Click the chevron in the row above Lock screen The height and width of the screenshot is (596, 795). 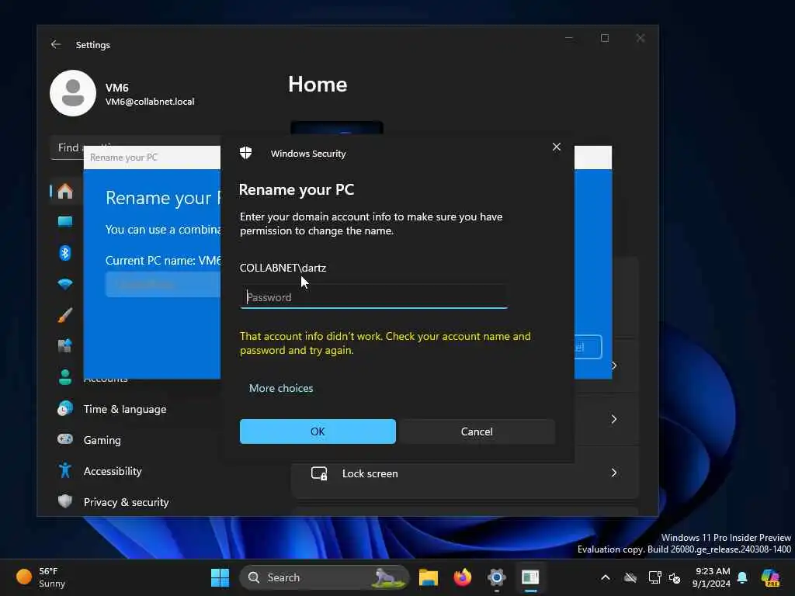point(613,419)
